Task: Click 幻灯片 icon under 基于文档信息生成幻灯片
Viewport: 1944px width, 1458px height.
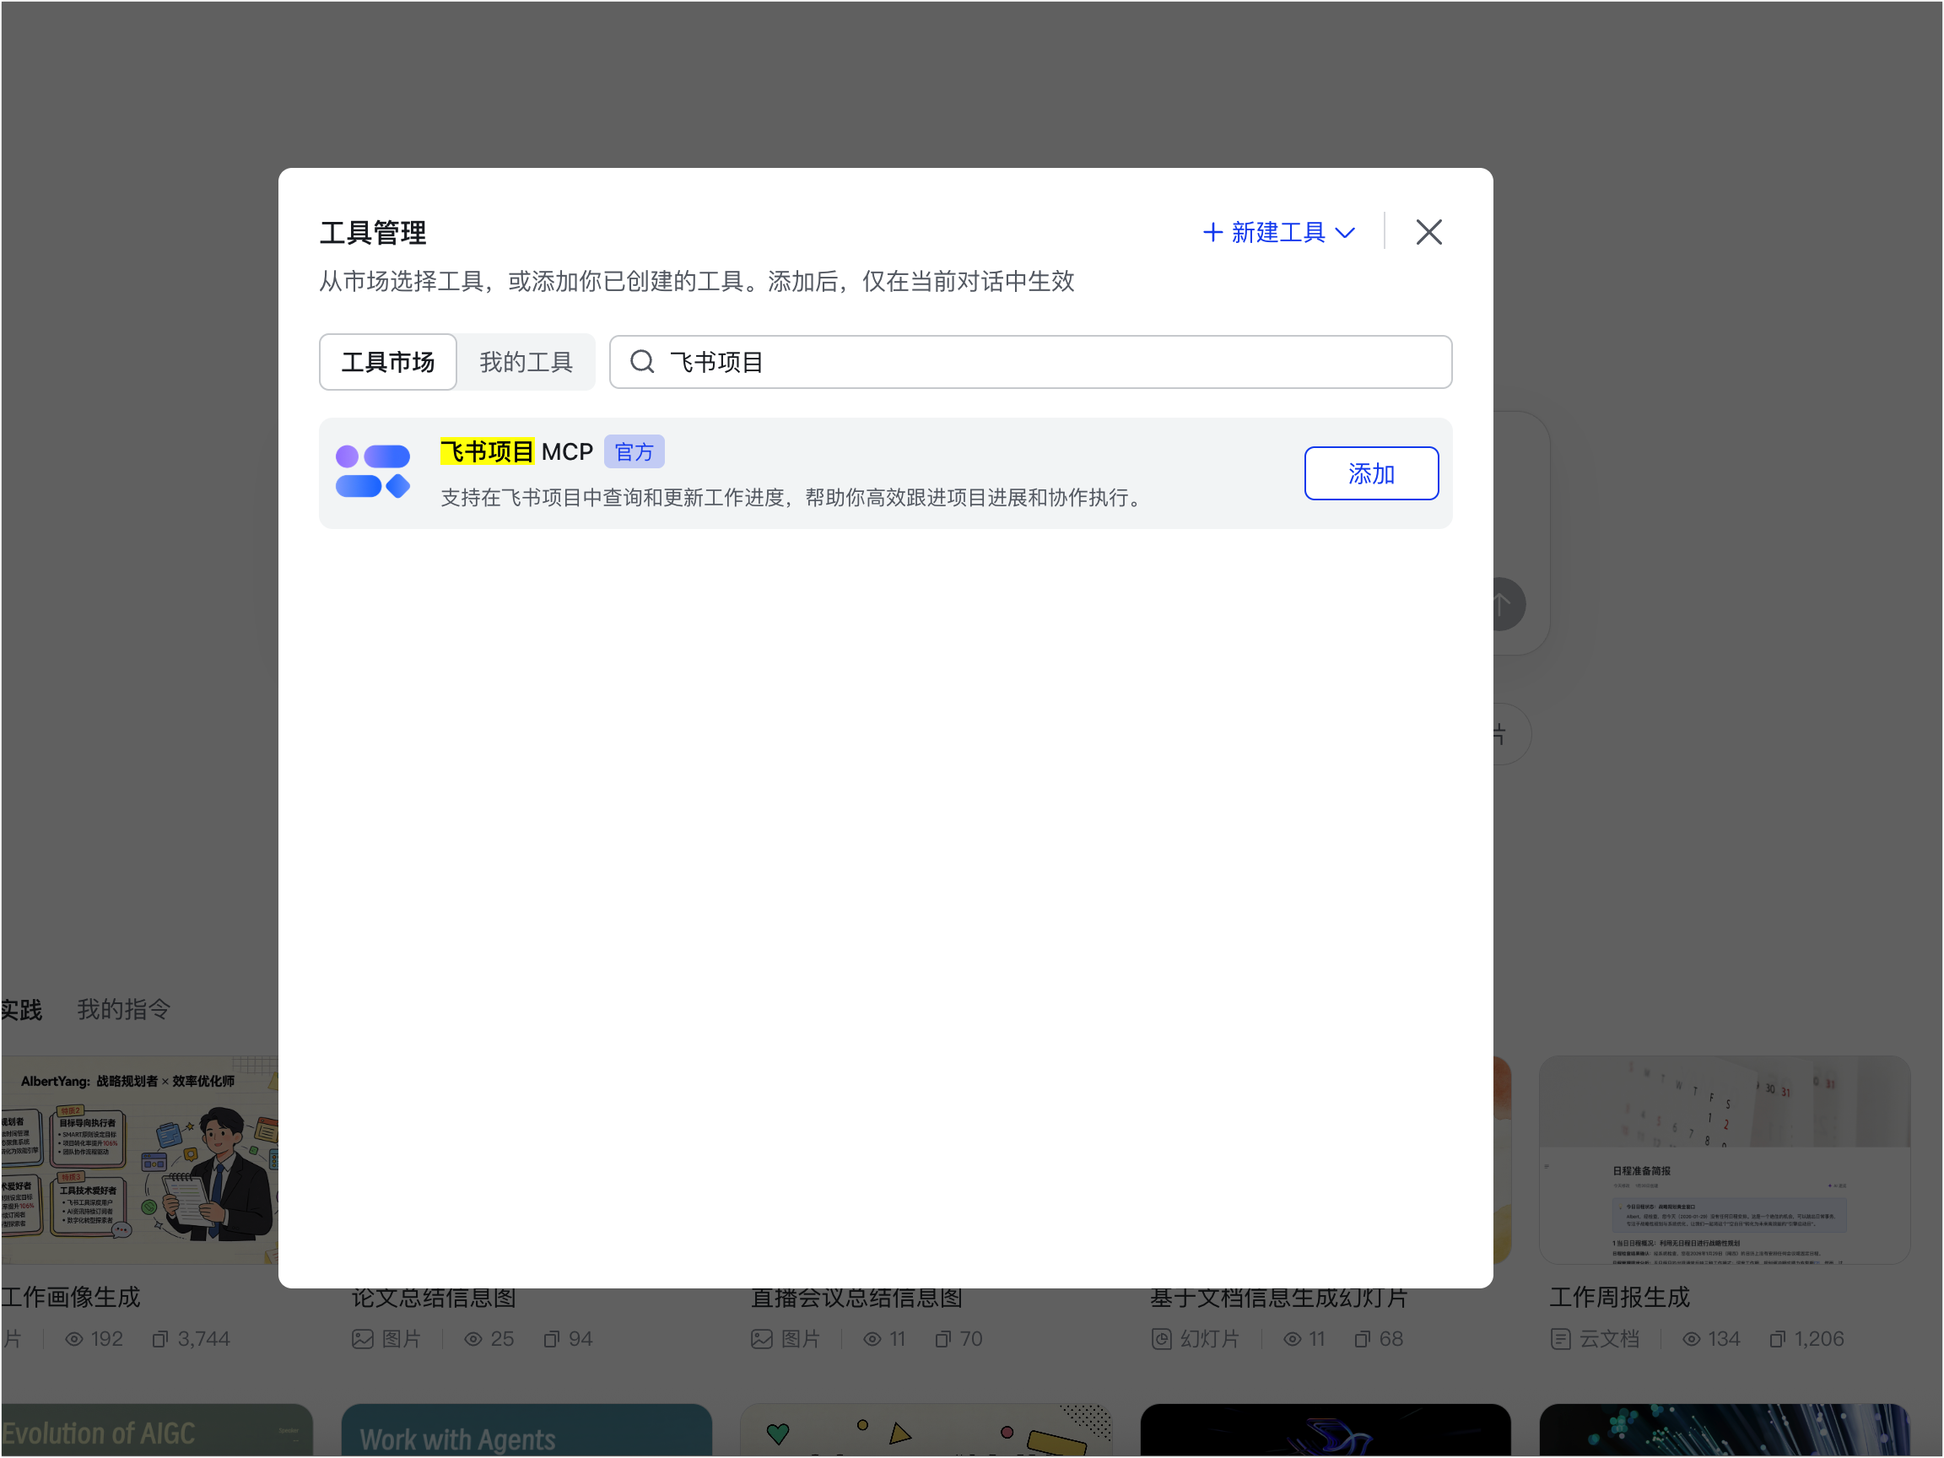Action: [1162, 1339]
